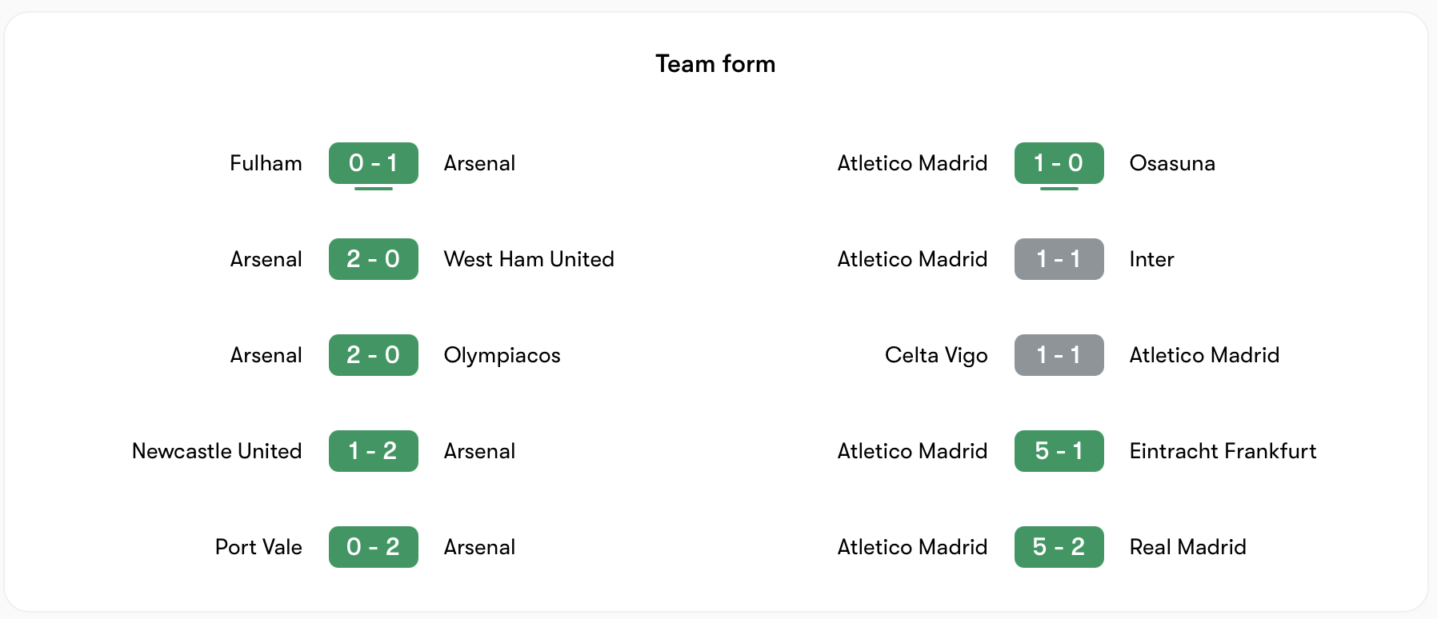Click the Real Madrid team name

[1187, 547]
